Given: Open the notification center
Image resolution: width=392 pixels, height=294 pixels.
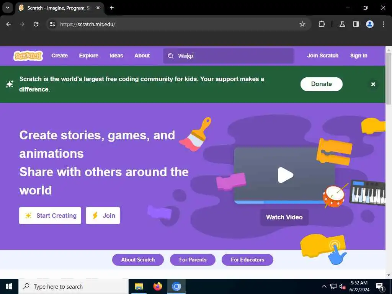Looking at the screenshot, I should [379, 286].
